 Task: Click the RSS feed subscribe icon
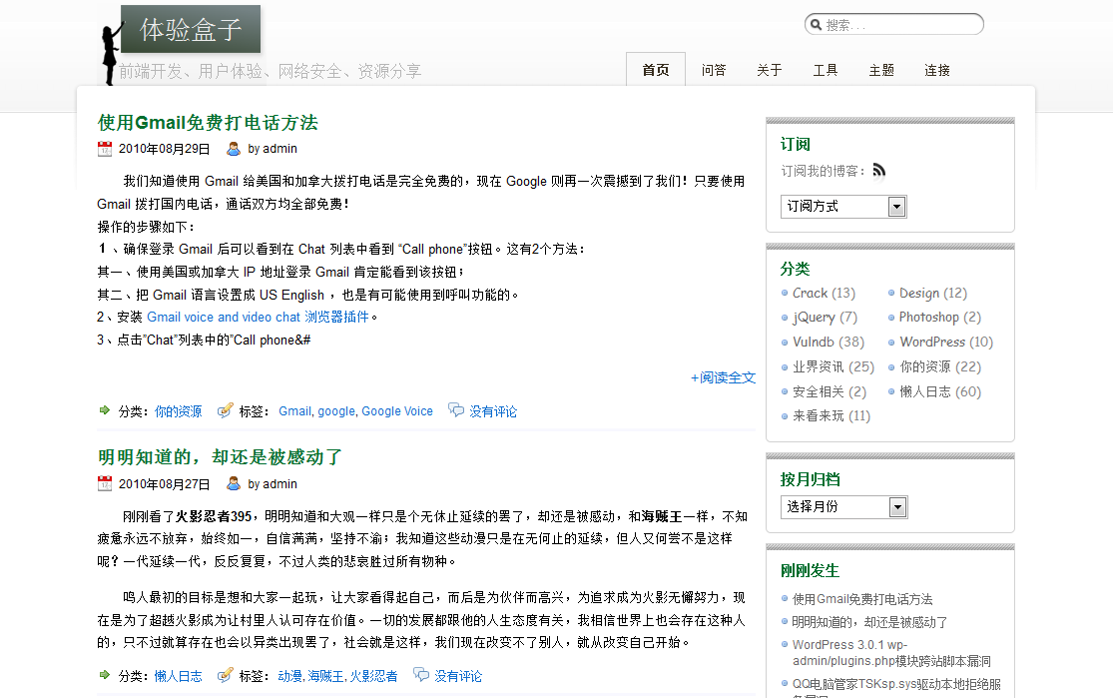tap(878, 170)
